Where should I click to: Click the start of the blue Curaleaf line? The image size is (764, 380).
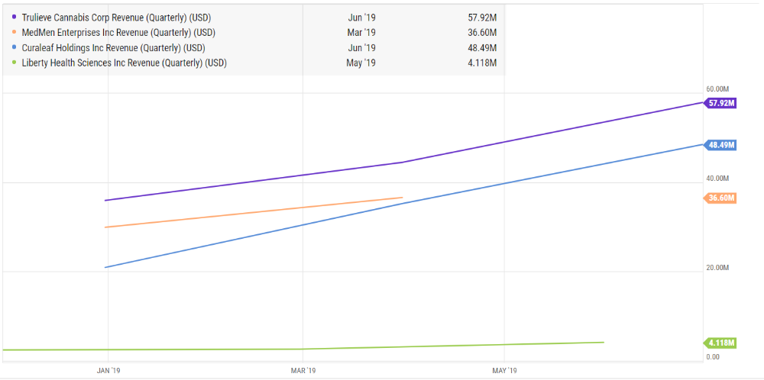tap(105, 267)
